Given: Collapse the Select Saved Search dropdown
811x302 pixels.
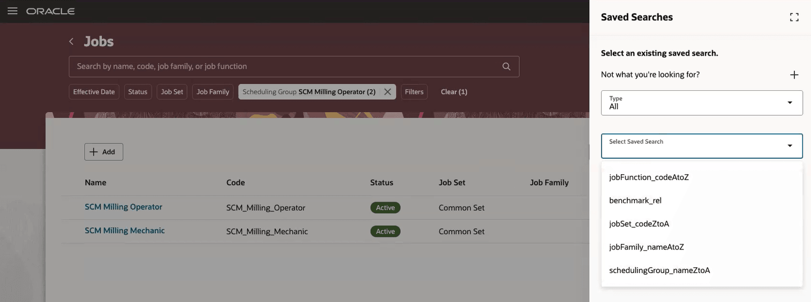Looking at the screenshot, I should pos(789,146).
